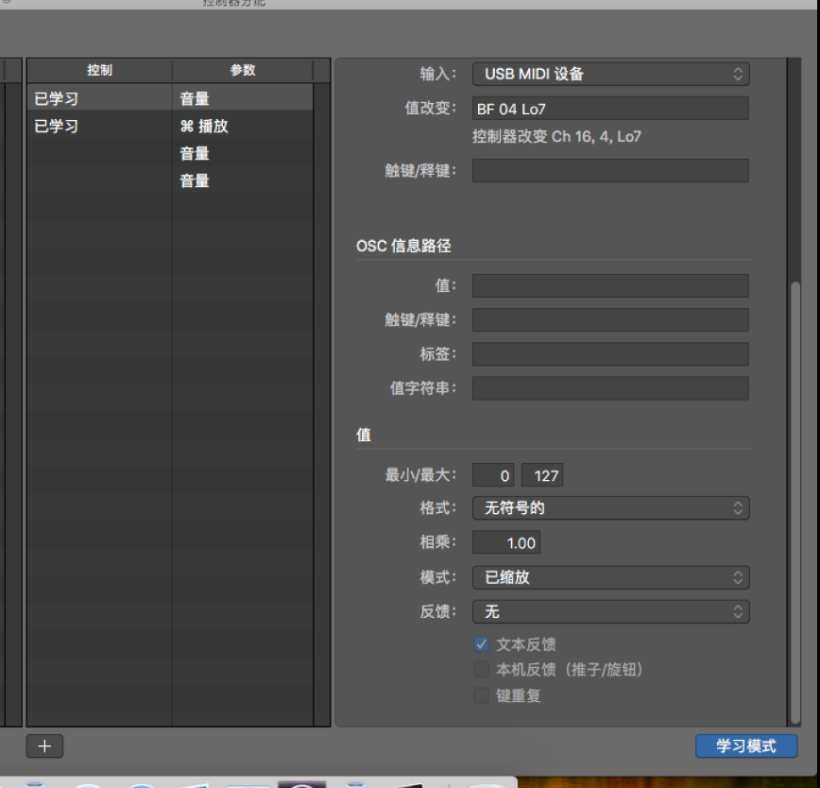Image resolution: width=820 pixels, height=788 pixels.
Task: Open the 输入 USB MIDI 设备 dropdown
Action: [610, 74]
